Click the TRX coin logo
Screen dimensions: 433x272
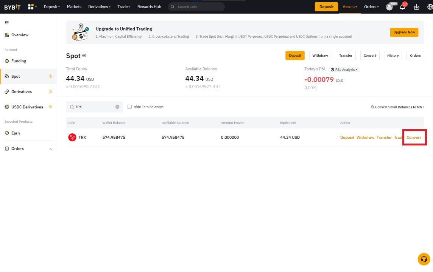pyautogui.click(x=72, y=137)
